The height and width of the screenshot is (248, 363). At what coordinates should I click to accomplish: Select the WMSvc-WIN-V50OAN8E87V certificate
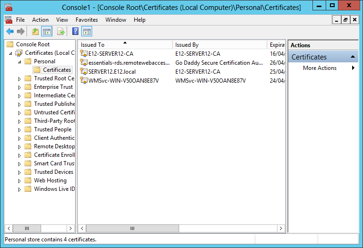[123, 81]
